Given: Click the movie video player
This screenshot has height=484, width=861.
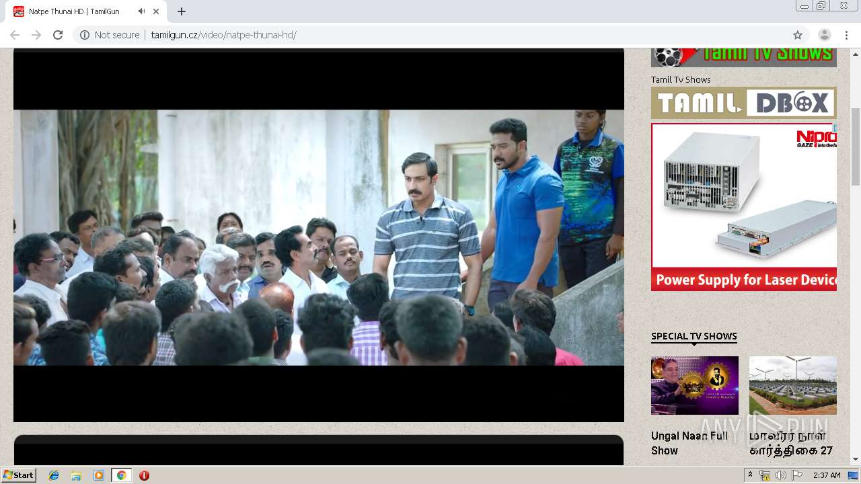Looking at the screenshot, I should [x=319, y=237].
